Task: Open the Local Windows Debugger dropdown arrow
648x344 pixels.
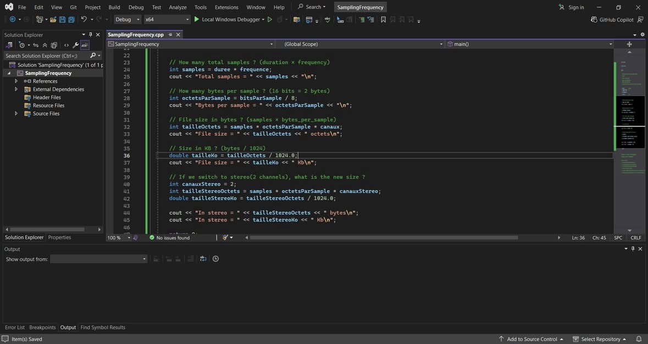Action: pyautogui.click(x=263, y=19)
